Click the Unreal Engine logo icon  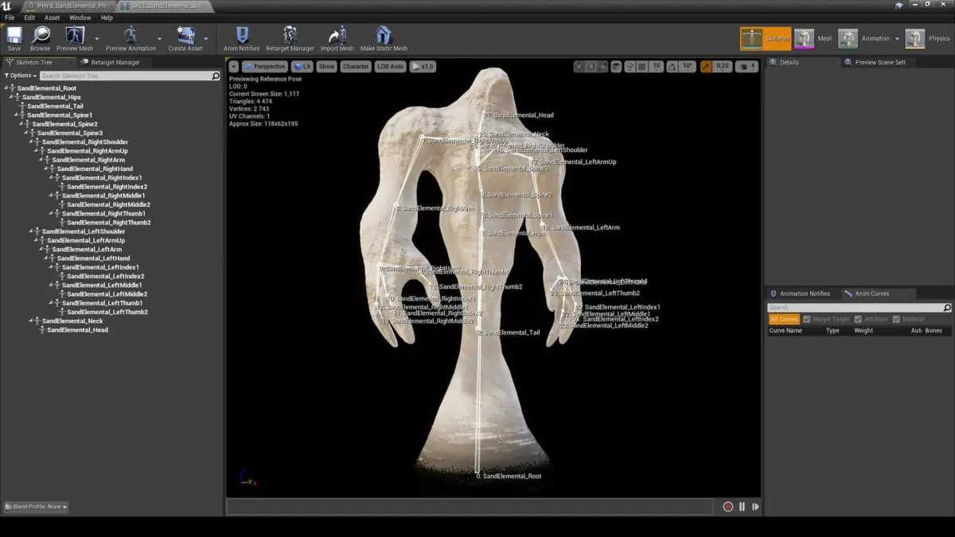coord(6,6)
